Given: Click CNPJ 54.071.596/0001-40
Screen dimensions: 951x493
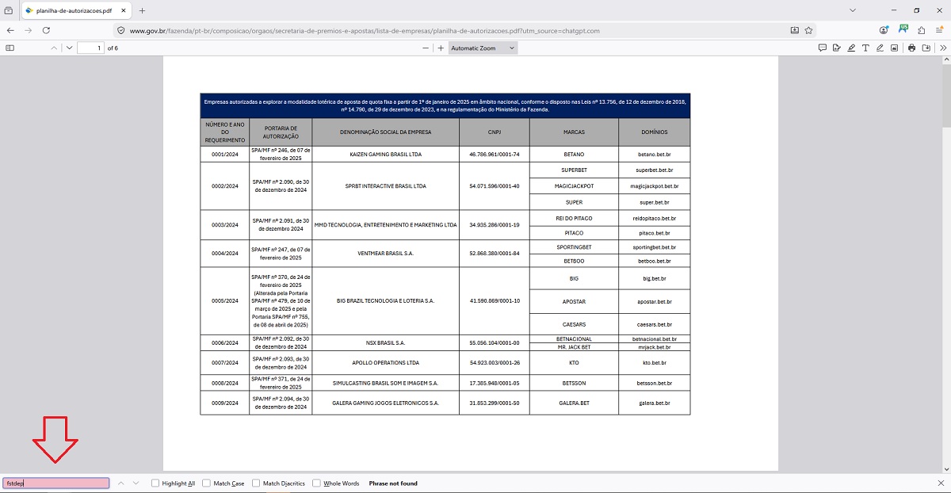Looking at the screenshot, I should 495,186.
